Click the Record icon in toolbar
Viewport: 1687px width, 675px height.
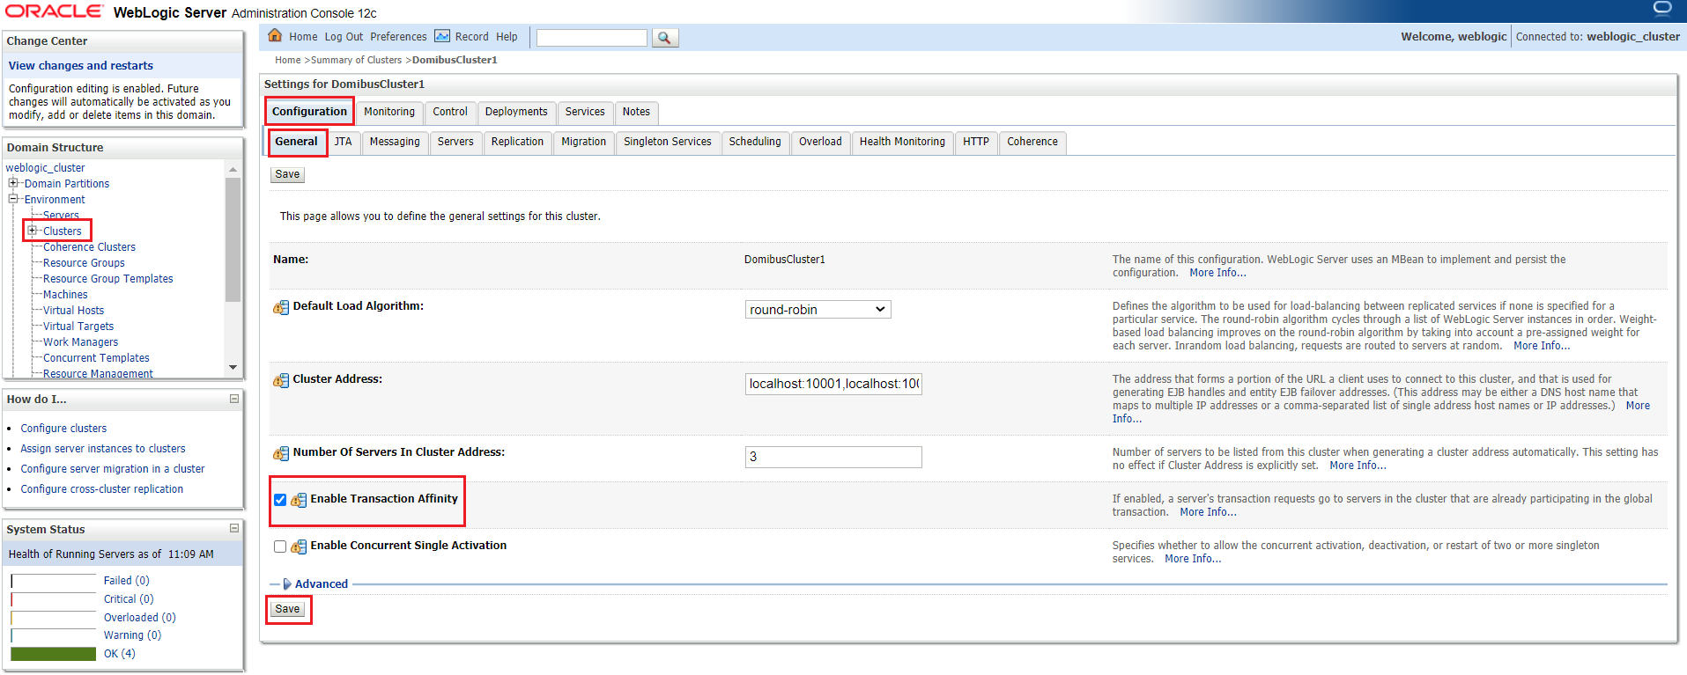(442, 36)
